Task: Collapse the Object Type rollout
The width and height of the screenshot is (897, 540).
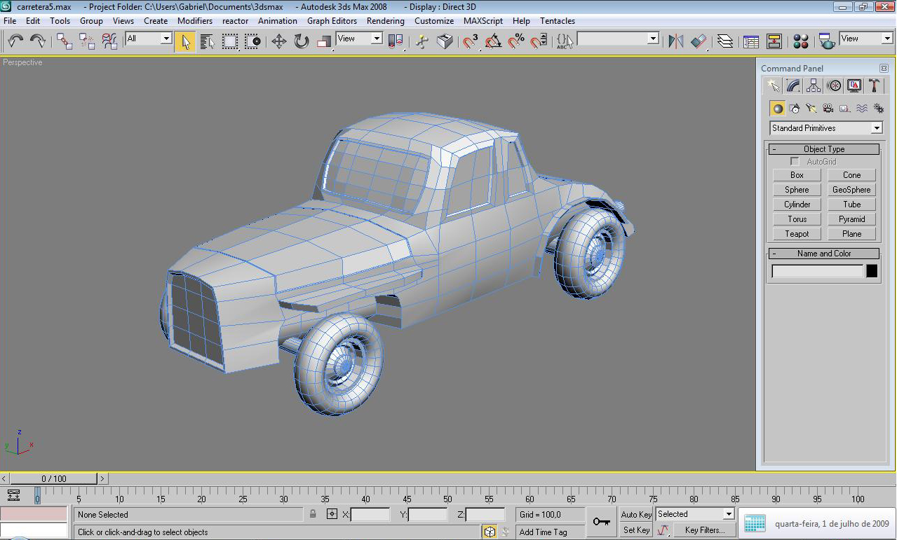Action: (823, 149)
